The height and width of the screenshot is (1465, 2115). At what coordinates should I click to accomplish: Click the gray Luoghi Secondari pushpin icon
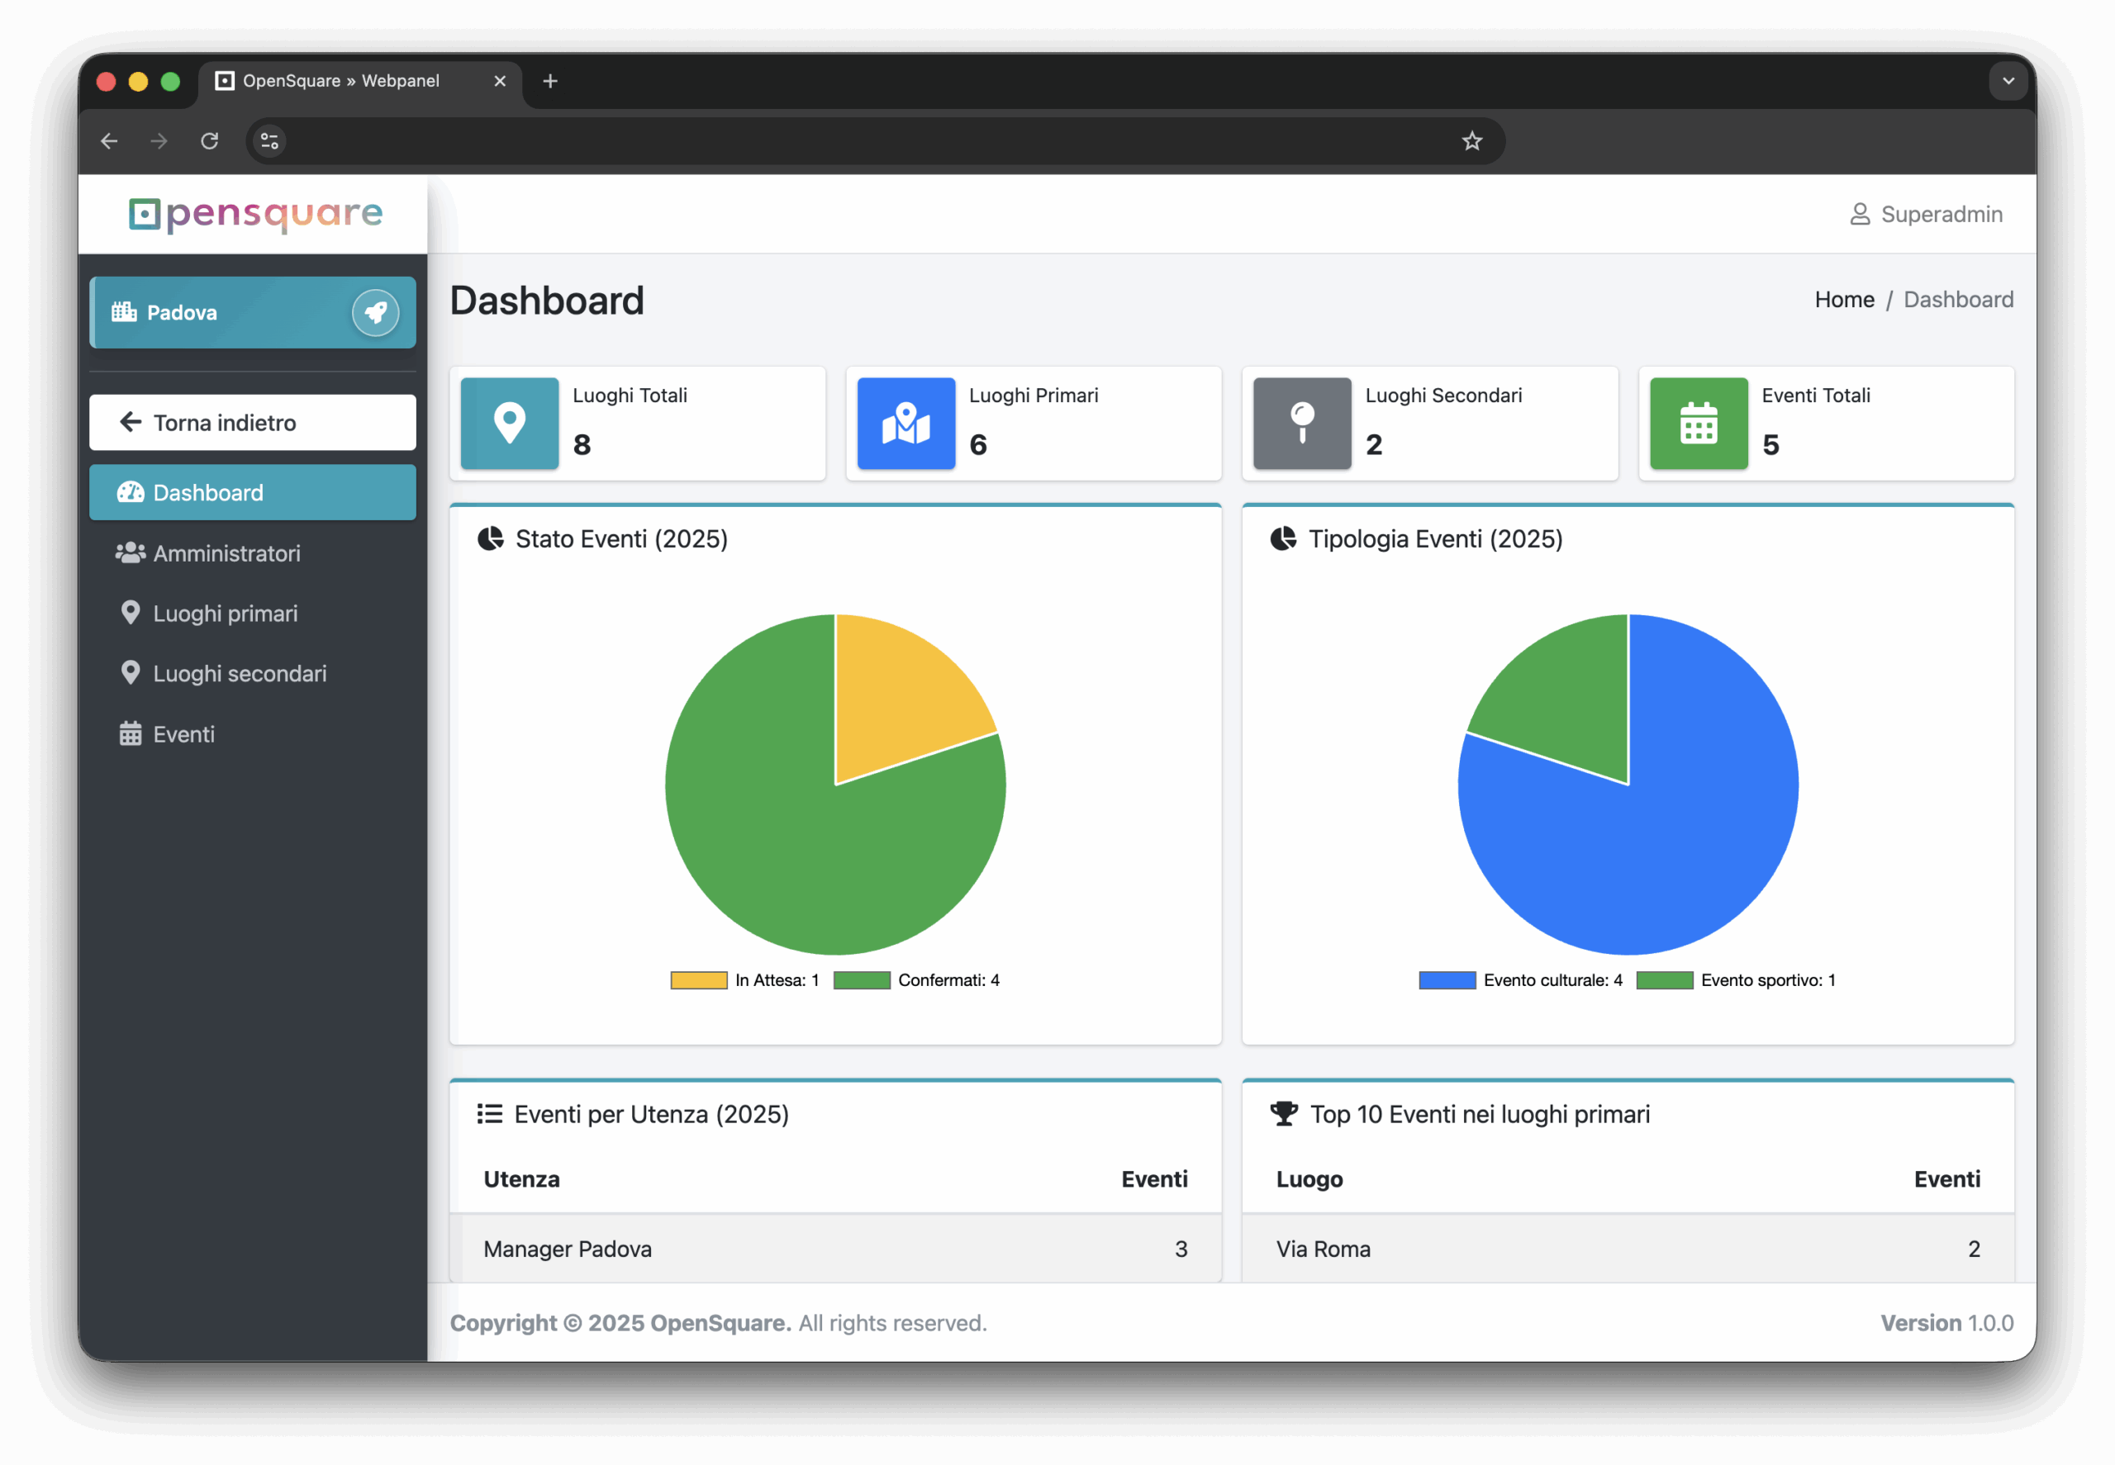1301,423
